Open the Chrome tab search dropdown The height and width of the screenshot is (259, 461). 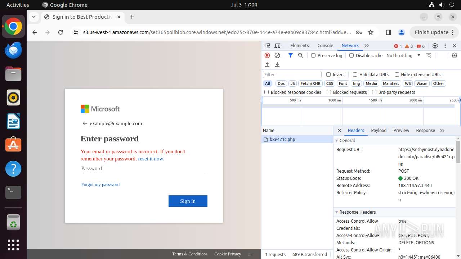[x=33, y=17]
